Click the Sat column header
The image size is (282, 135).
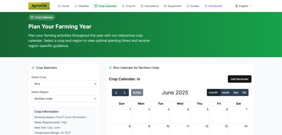click(x=239, y=104)
